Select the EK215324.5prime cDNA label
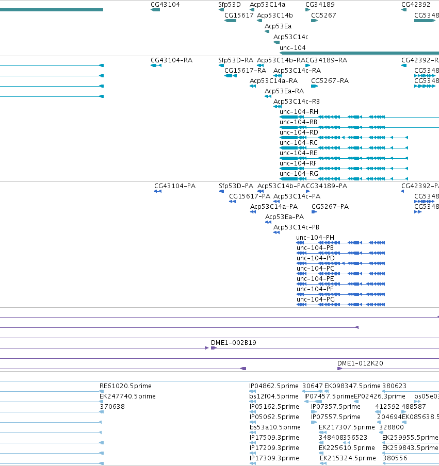The image size is (439, 466). point(348,458)
